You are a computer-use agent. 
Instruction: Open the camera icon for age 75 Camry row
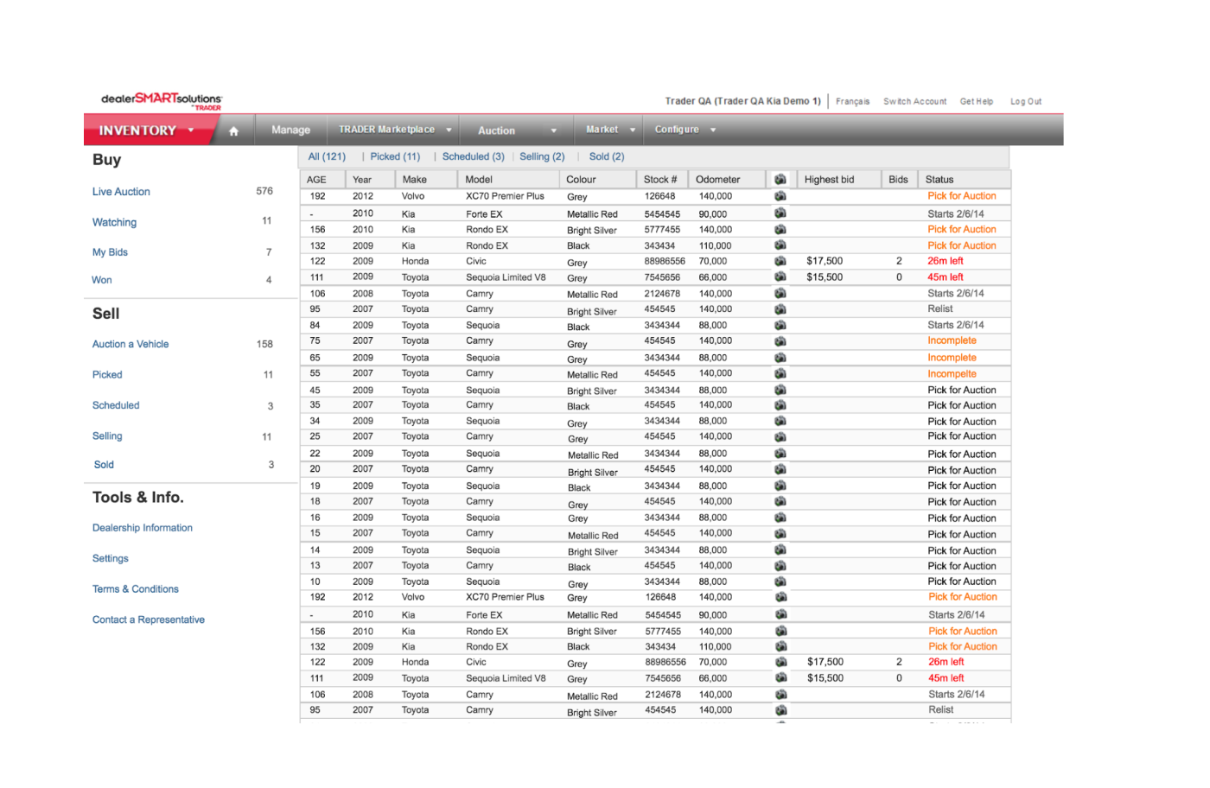point(780,340)
